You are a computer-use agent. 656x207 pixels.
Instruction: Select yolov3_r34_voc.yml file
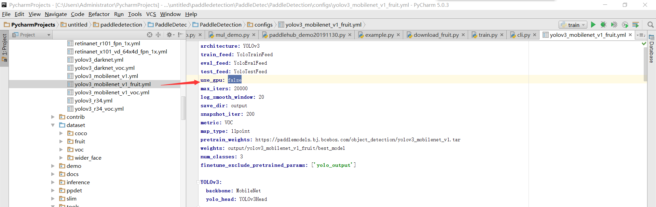[99, 109]
